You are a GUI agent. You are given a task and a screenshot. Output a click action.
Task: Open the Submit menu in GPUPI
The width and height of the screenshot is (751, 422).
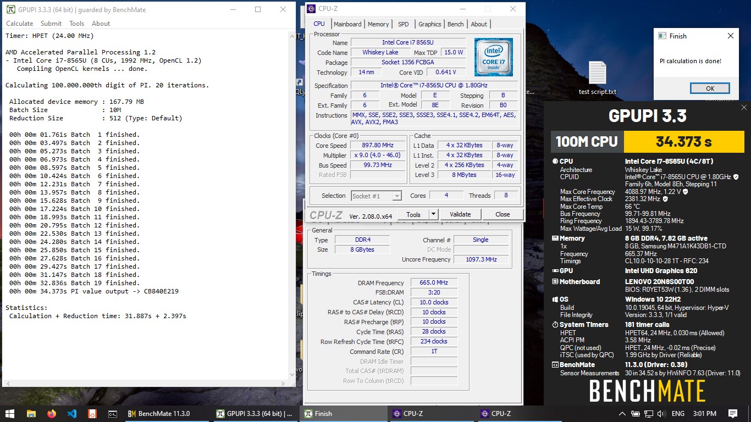(51, 24)
